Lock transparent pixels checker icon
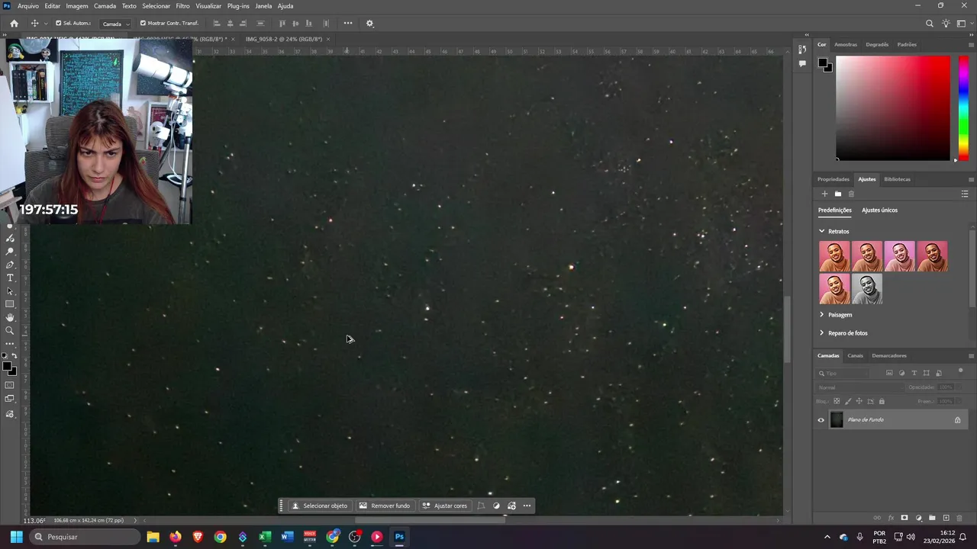The image size is (977, 549). [837, 401]
